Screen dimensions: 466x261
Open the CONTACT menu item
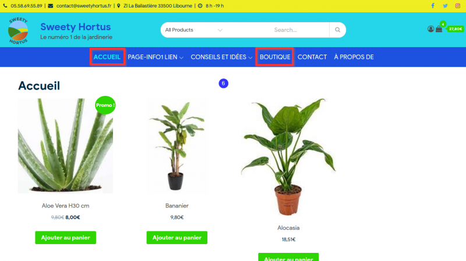pos(312,57)
